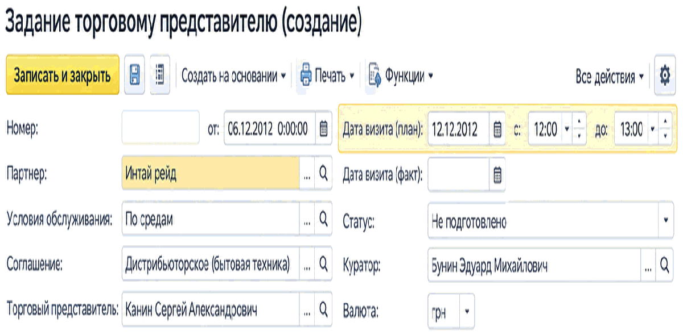683x335 pixels.
Task: Click the field with Бунин Эдуард Михайлович
Action: coord(535,265)
